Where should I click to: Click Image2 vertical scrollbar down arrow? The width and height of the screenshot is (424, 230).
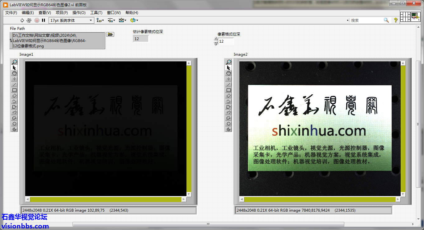click(x=403, y=194)
